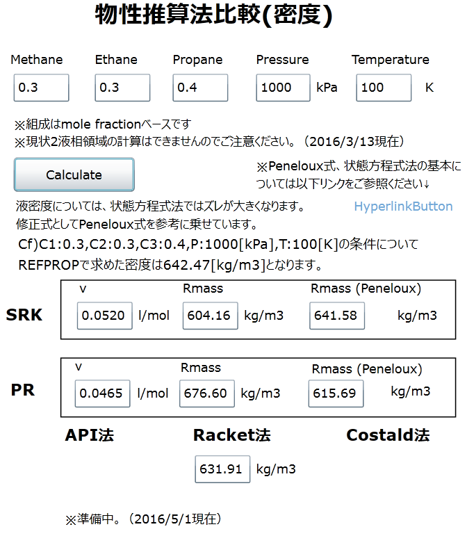Click the Ethane mole fraction input field

click(122, 88)
